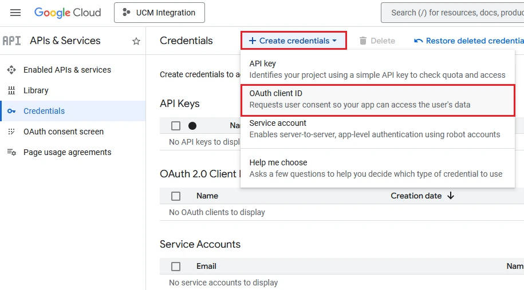Open the UCM Integration project selector
Viewport: 524px width, 290px height.
[x=159, y=13]
